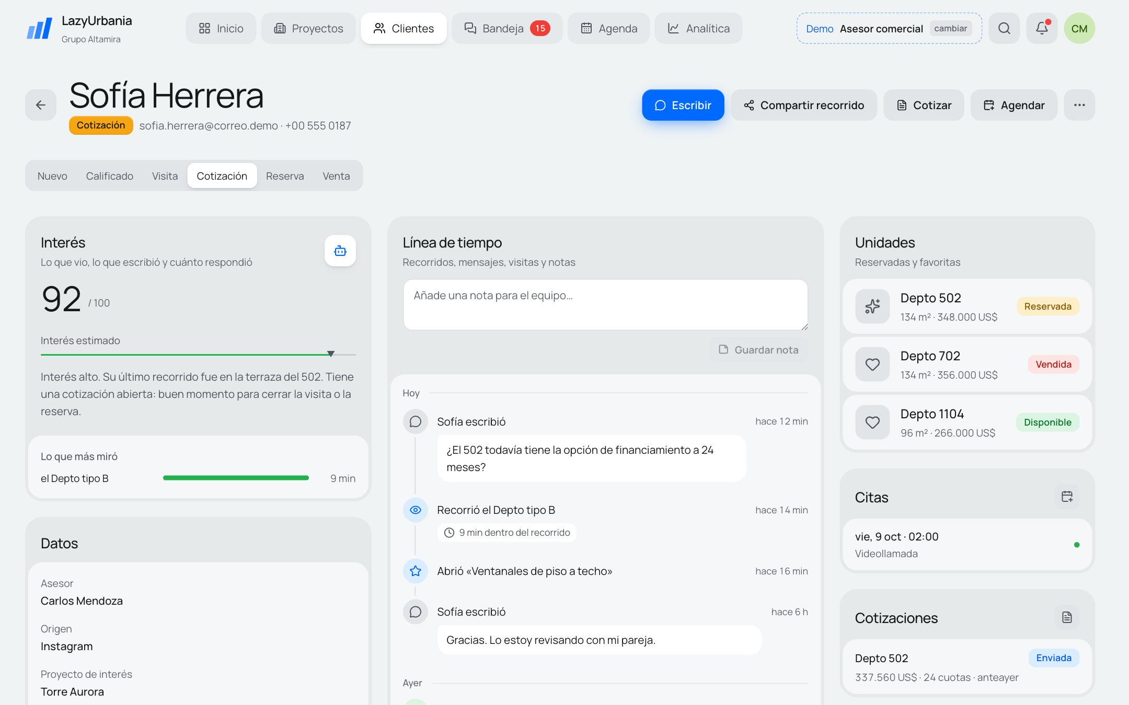Click the Agendar button
Viewport: 1129px width, 705px height.
tap(1014, 105)
